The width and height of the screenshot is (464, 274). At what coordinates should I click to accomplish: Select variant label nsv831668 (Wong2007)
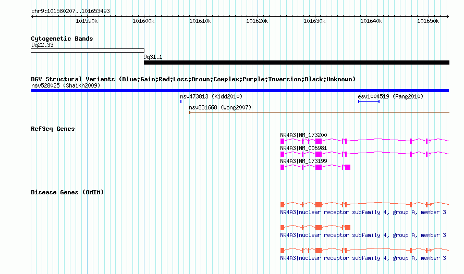pyautogui.click(x=220, y=107)
